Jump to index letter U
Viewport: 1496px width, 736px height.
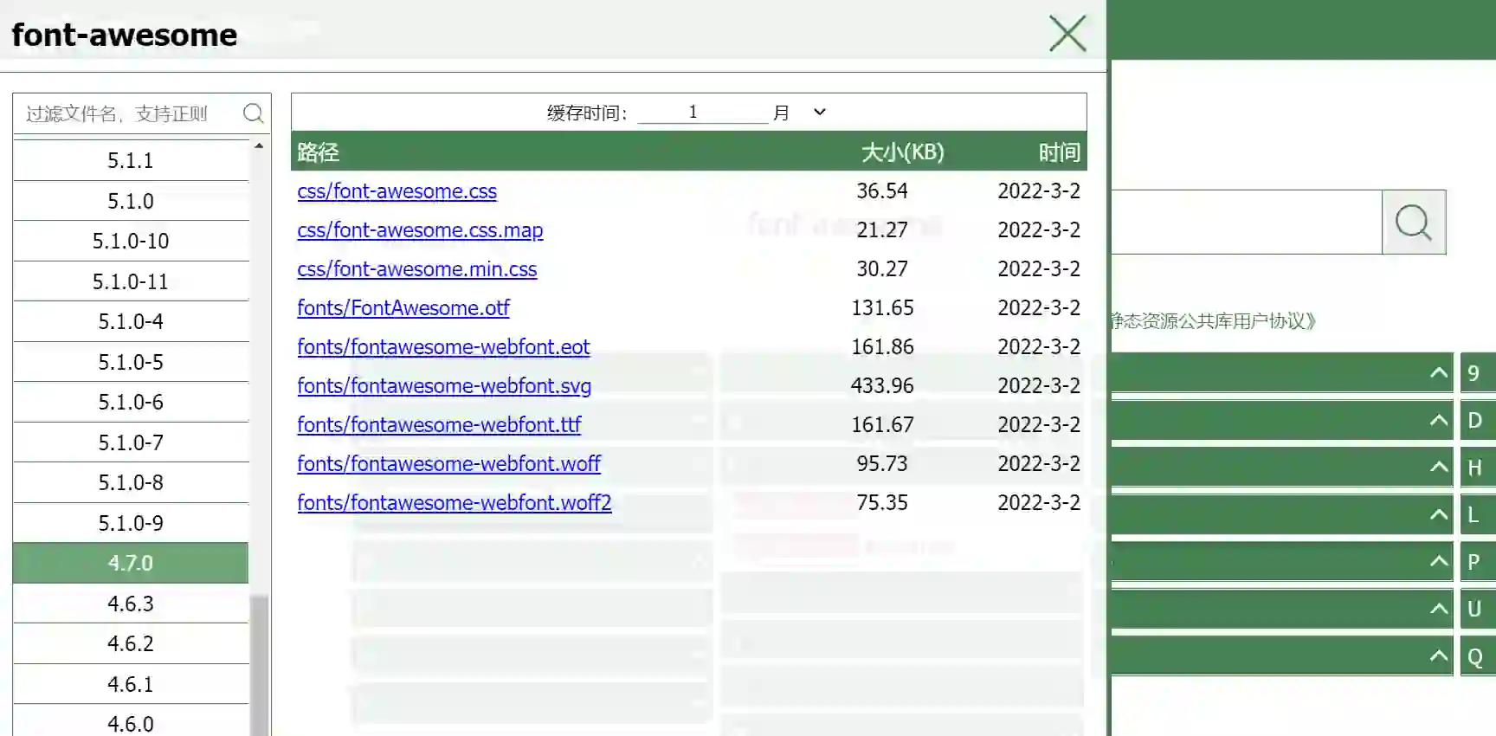point(1473,610)
